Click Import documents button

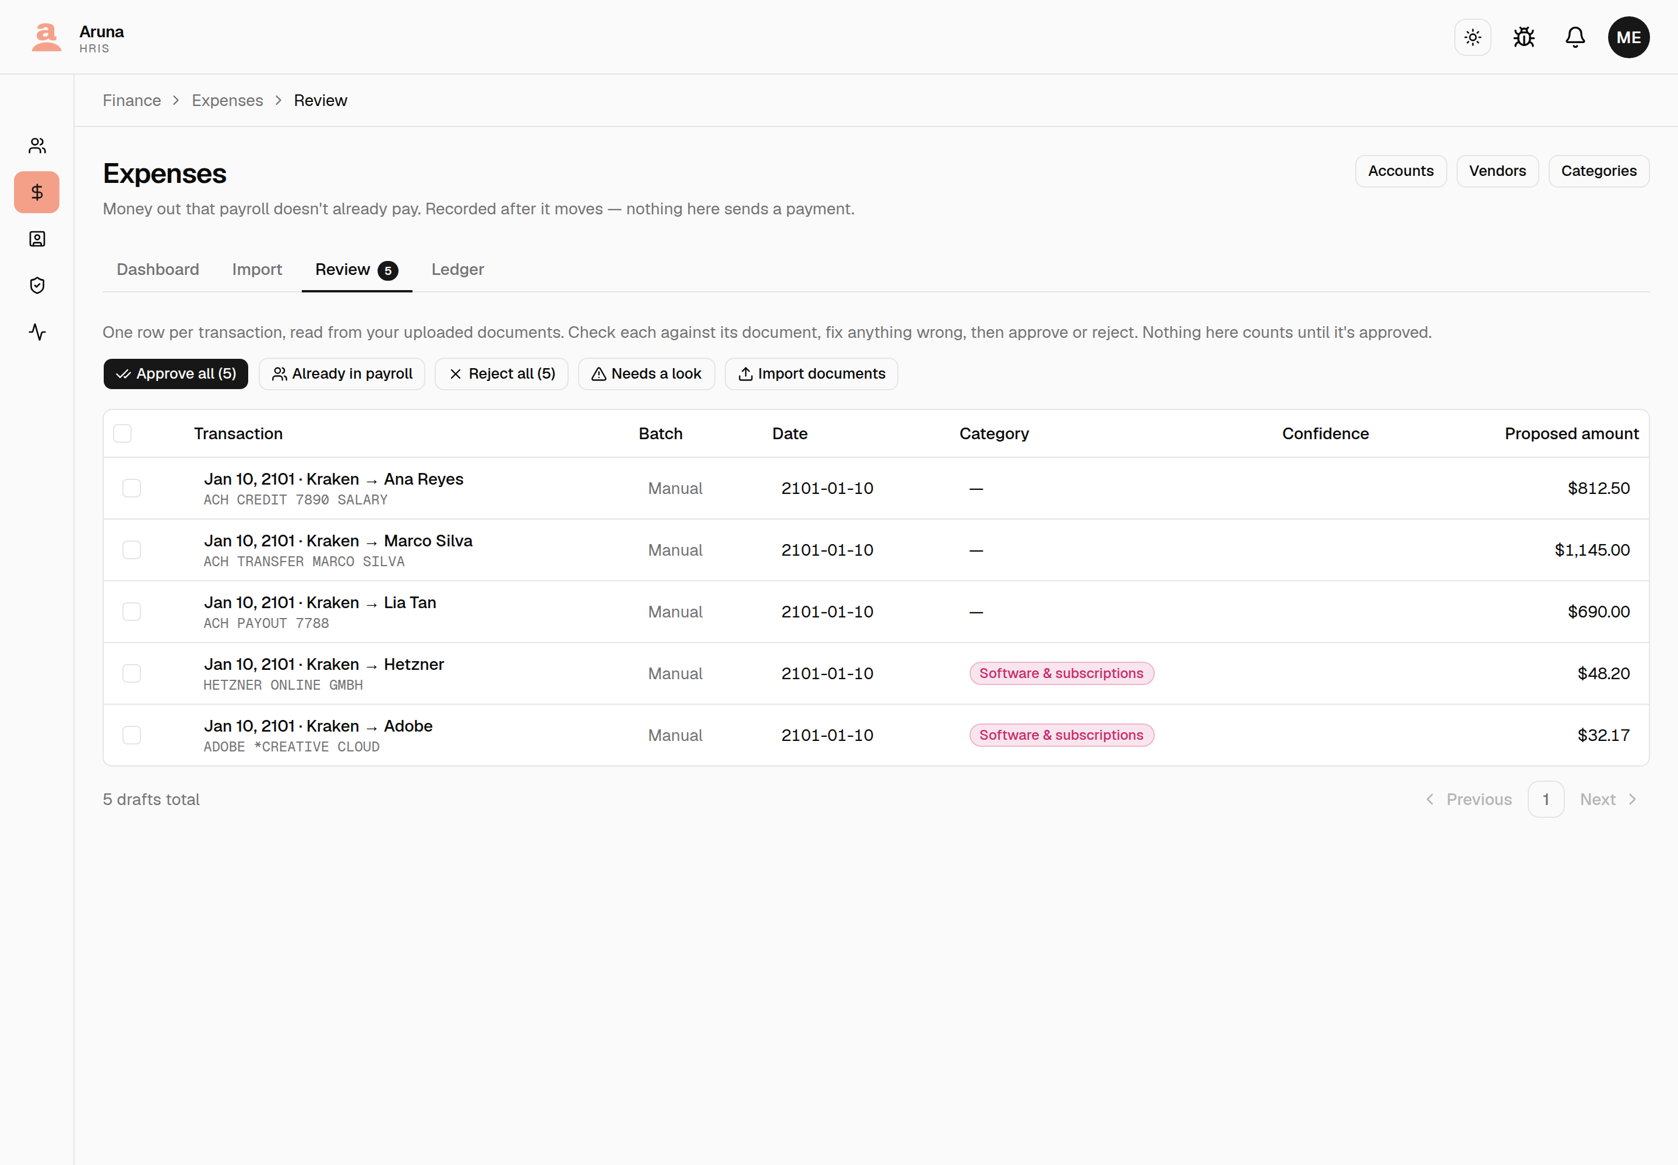click(x=811, y=374)
